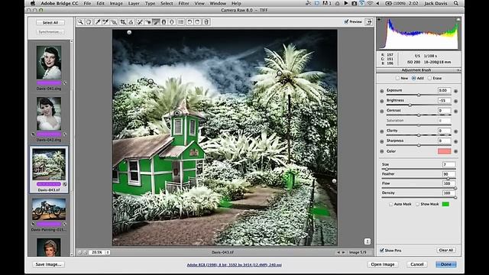The image size is (489, 275).
Task: Toggle the Preview checkbox
Action: pyautogui.click(x=346, y=21)
